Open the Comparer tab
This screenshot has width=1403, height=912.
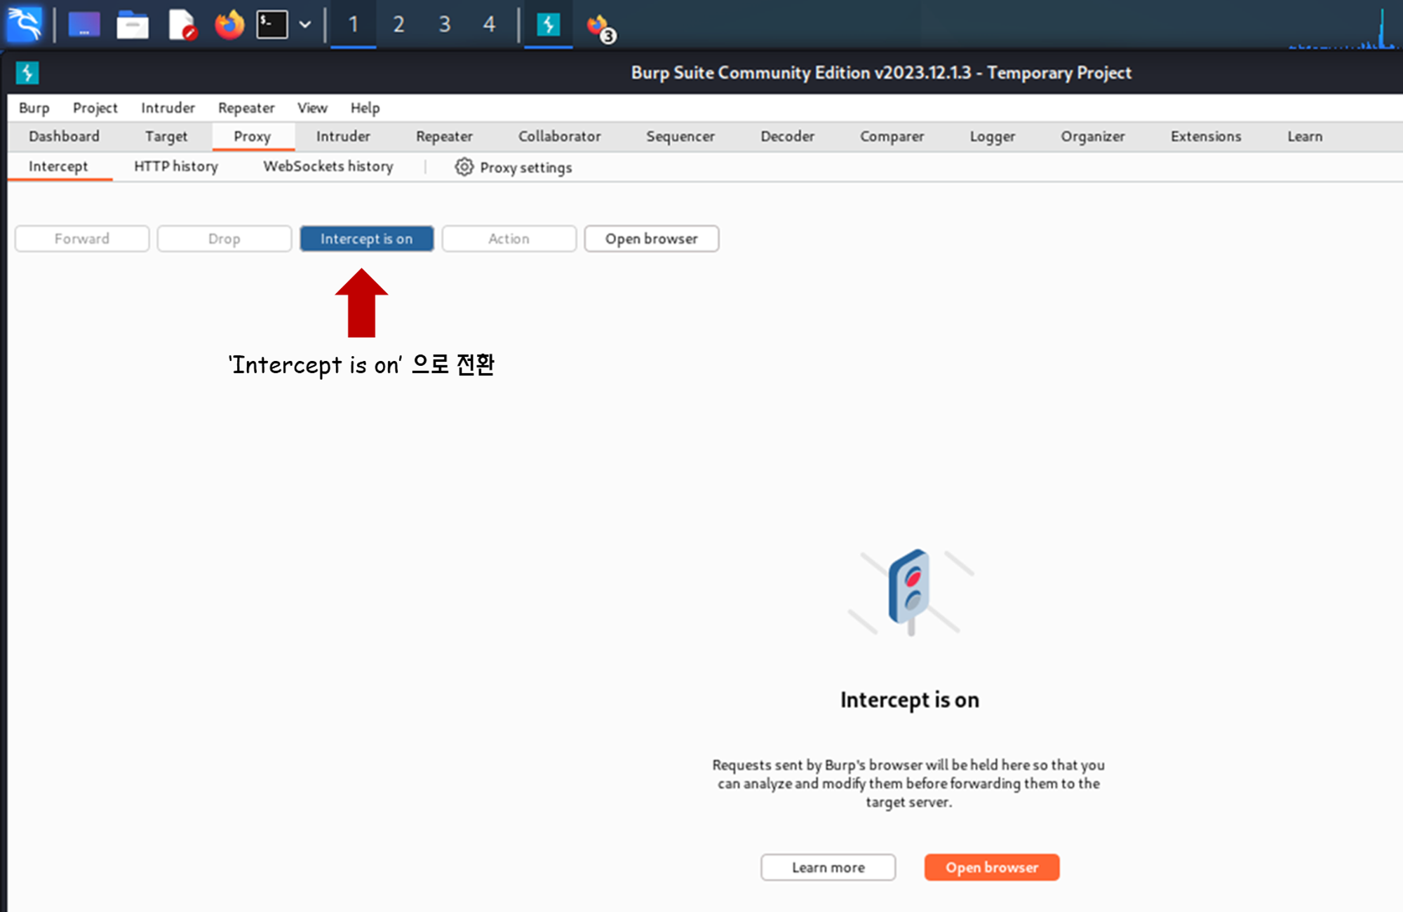pos(892,137)
